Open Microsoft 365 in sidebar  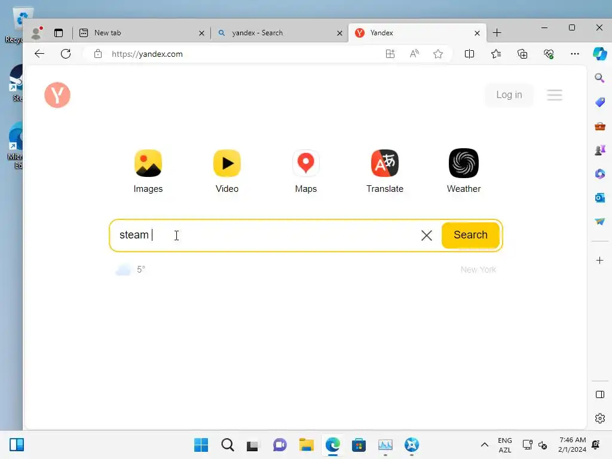coord(600,174)
